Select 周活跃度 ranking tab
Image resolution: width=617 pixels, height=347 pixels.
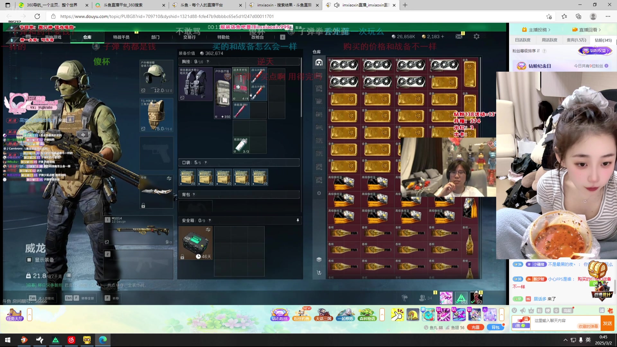(x=550, y=40)
